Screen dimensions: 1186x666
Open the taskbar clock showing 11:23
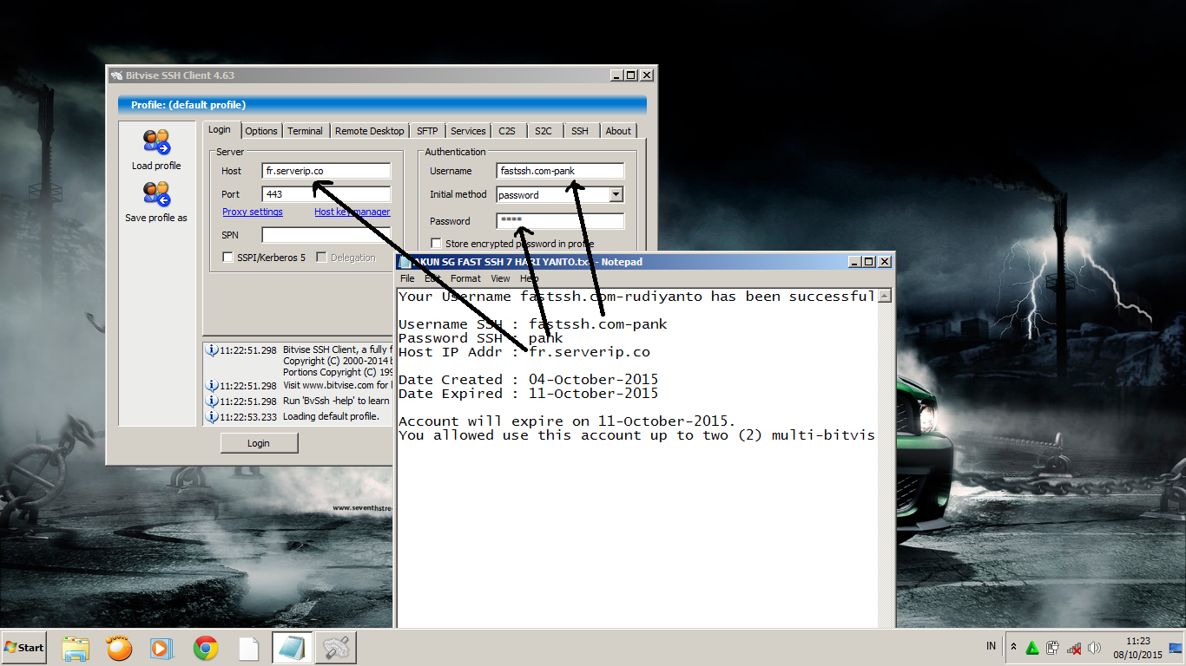click(1138, 648)
